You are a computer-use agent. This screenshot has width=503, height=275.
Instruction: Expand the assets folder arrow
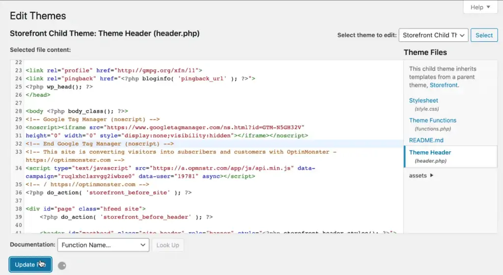point(431,175)
